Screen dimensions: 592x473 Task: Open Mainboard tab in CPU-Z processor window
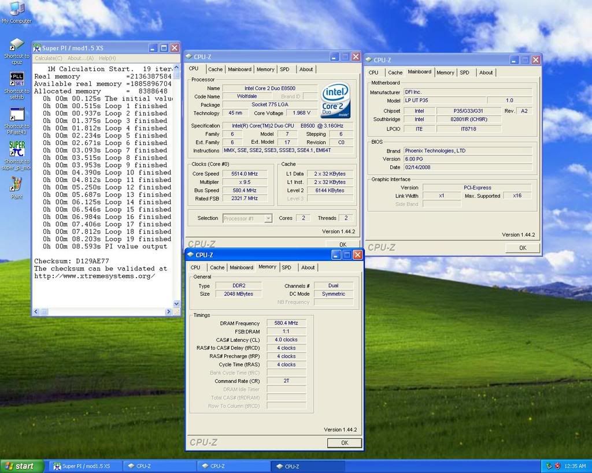click(239, 69)
